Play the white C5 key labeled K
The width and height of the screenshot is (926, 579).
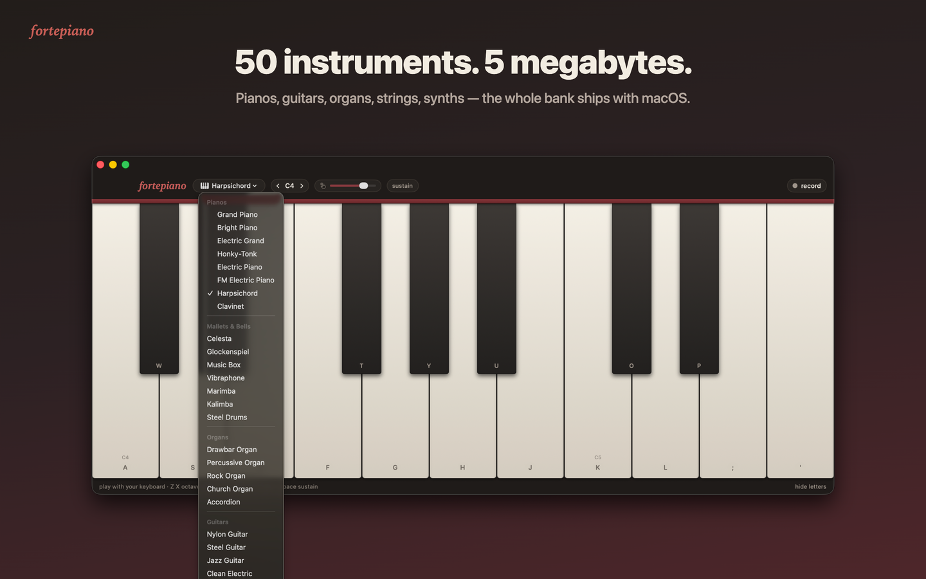tap(598, 425)
